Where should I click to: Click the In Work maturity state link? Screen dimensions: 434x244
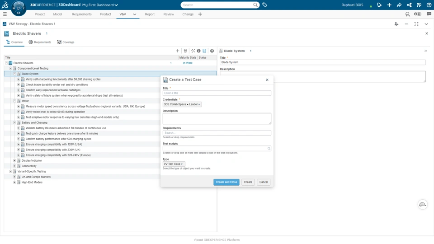[188, 63]
